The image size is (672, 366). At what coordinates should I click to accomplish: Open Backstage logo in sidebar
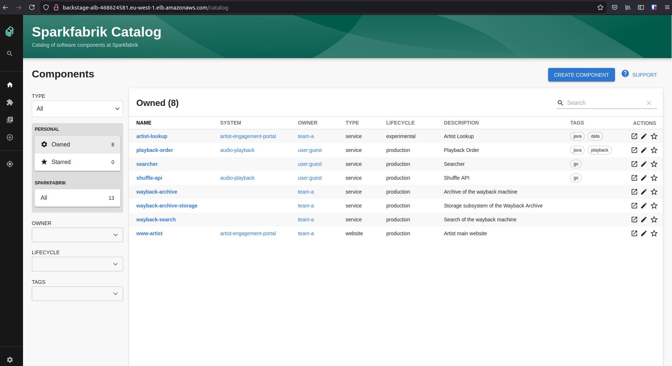click(x=10, y=32)
